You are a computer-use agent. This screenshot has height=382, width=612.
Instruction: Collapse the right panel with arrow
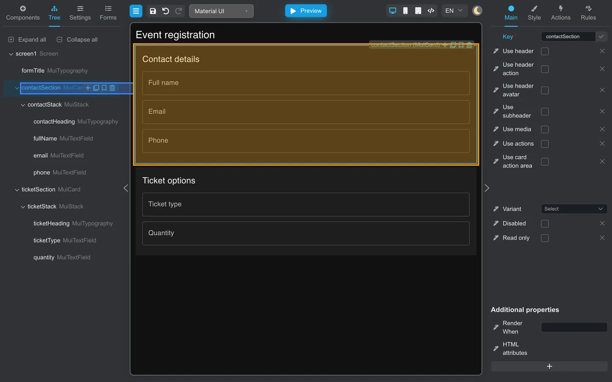point(487,188)
